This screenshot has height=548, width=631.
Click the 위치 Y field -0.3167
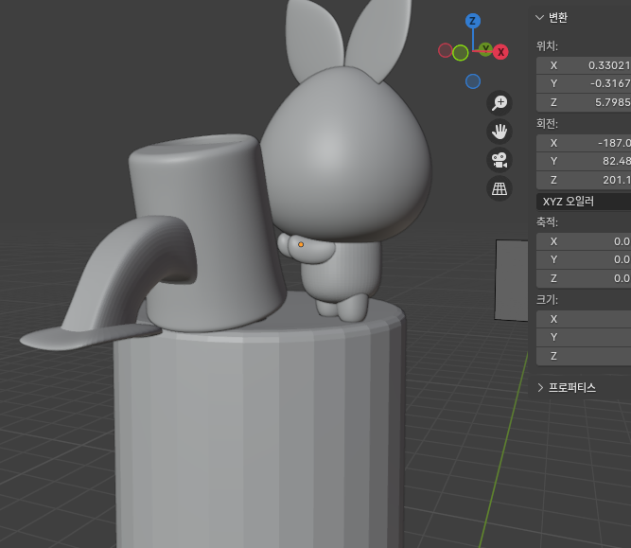pos(584,83)
